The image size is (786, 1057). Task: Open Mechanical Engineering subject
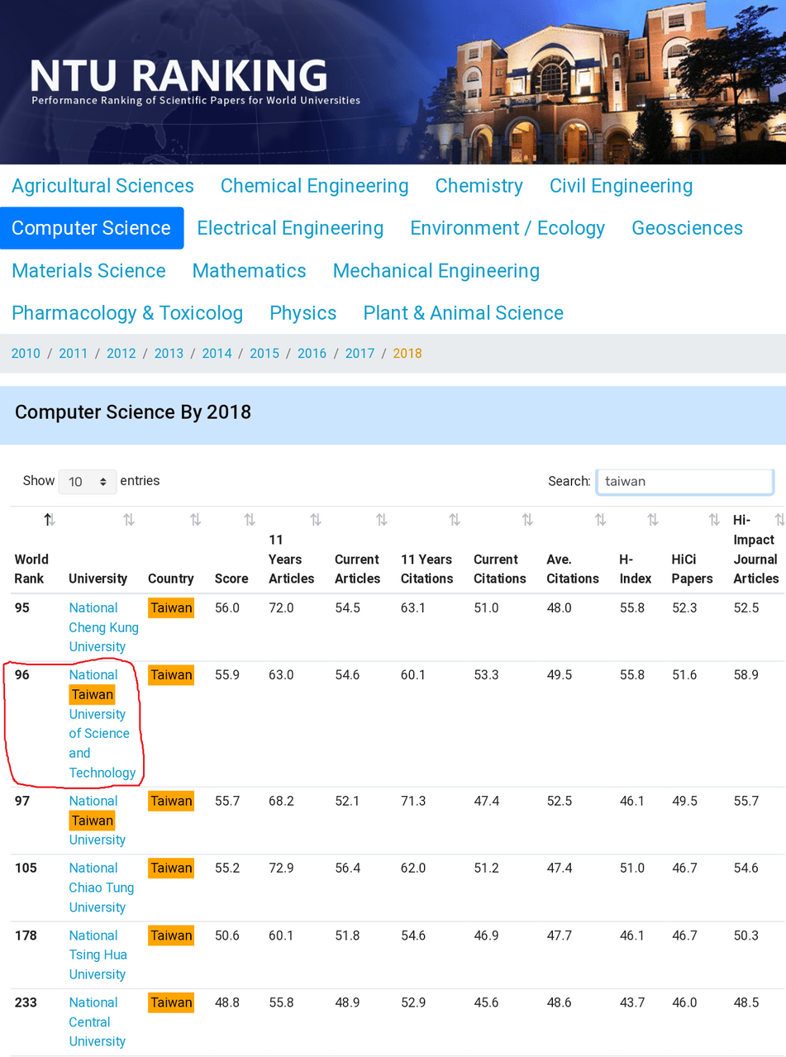point(436,271)
